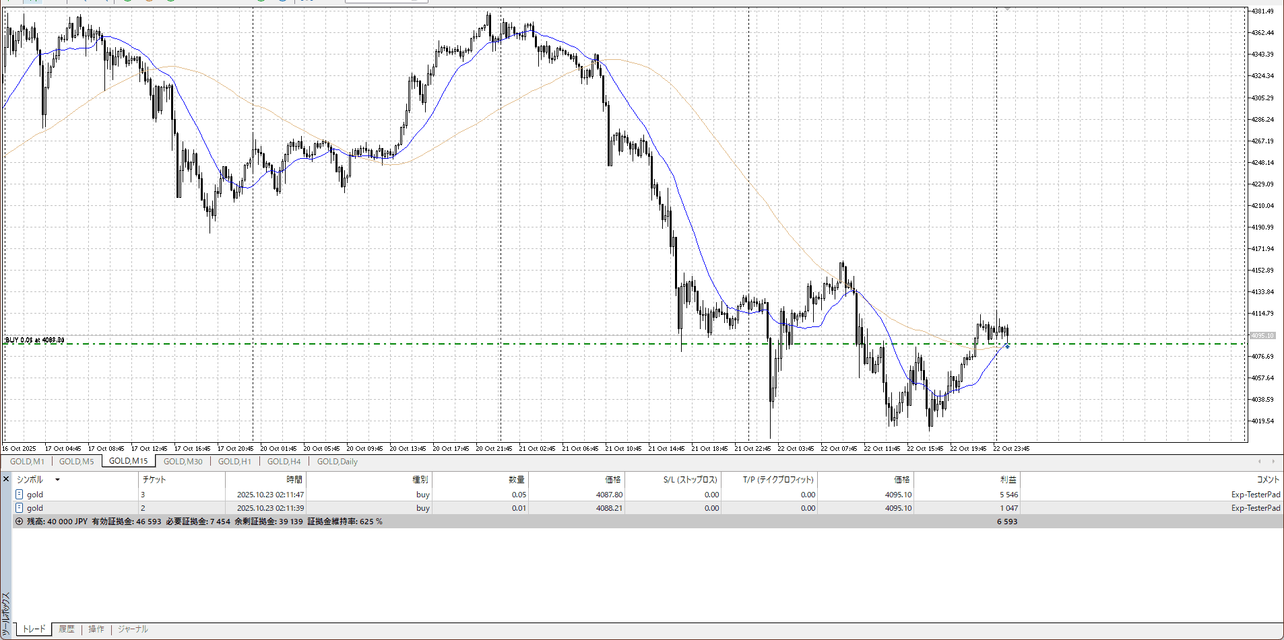Open the シンボル column sort dropdown arrow
This screenshot has height=640, width=1284.
pos(57,480)
